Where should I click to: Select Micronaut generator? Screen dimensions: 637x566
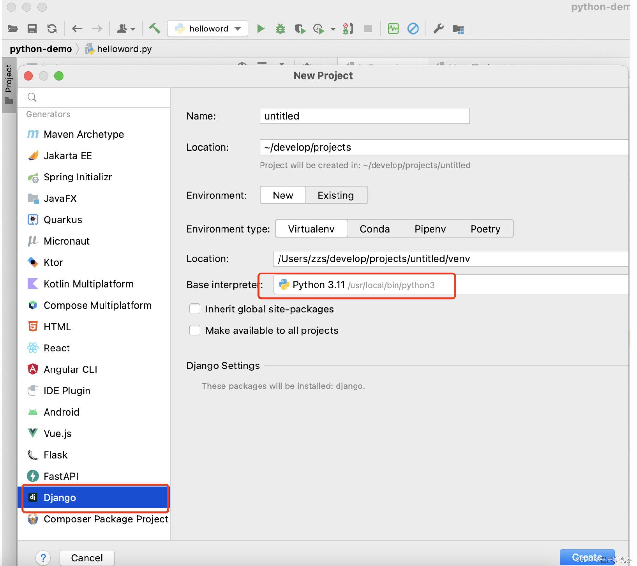point(94,241)
